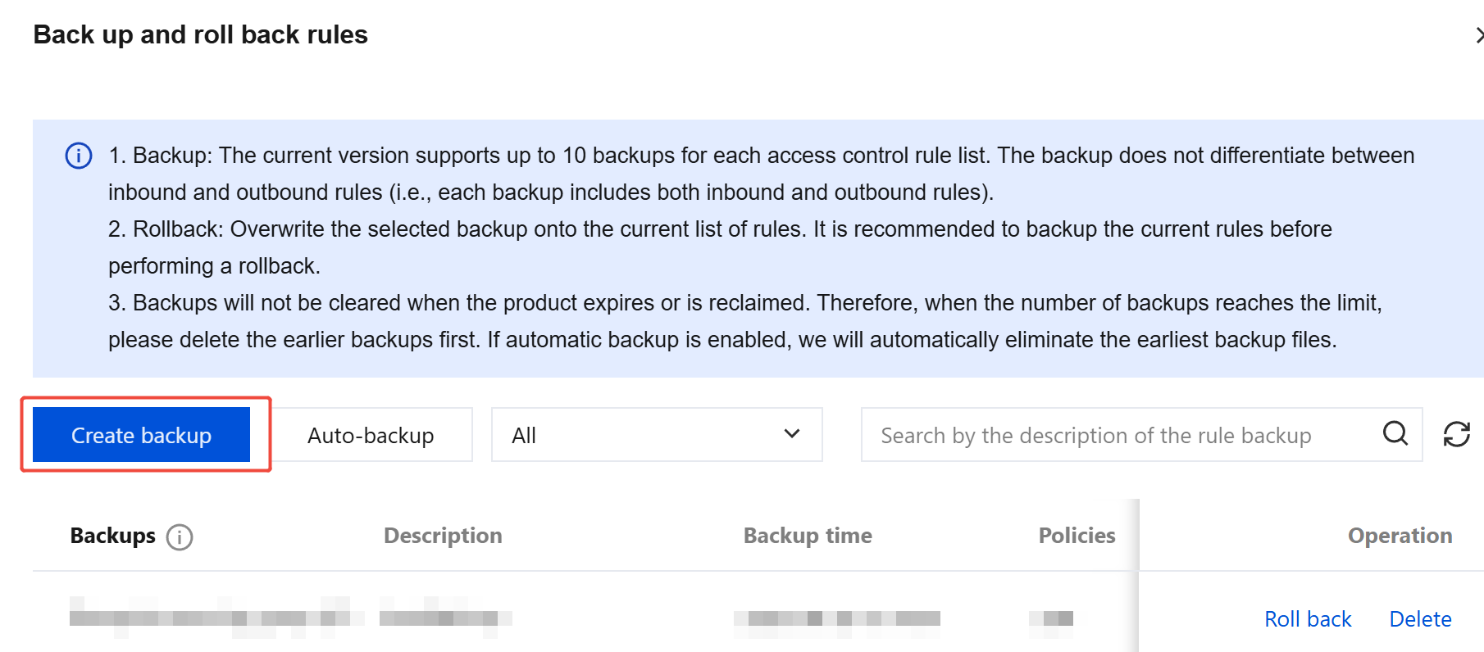Click the blurred backup time value
The width and height of the screenshot is (1484, 652).
pyautogui.click(x=837, y=618)
